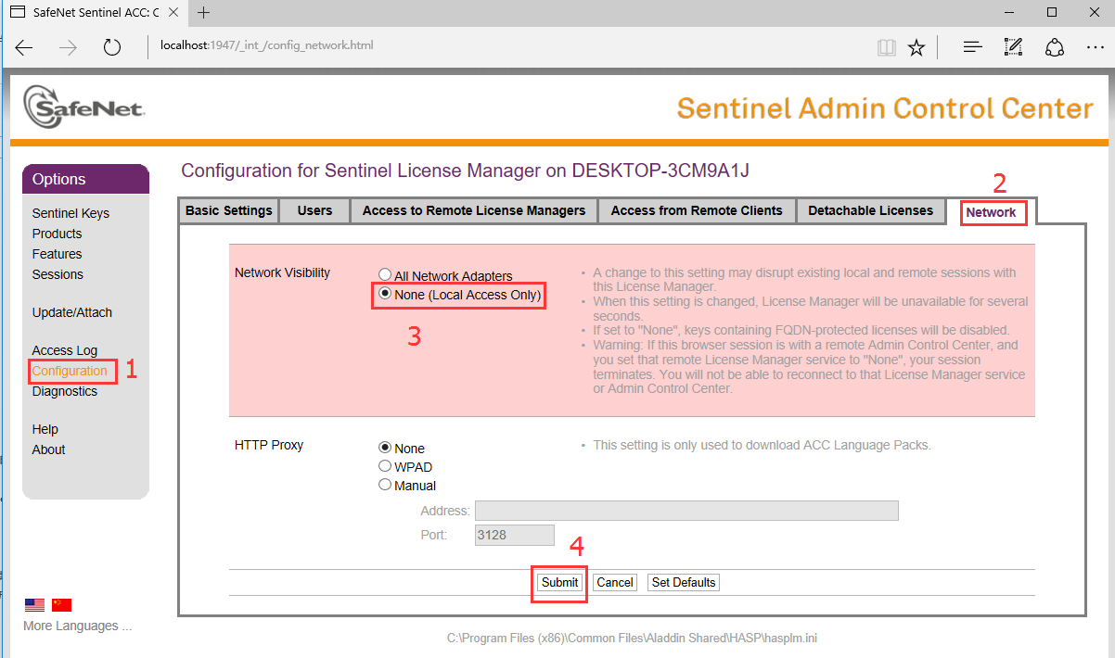Open Features in the Options menu
1115x658 pixels.
pyautogui.click(x=57, y=254)
